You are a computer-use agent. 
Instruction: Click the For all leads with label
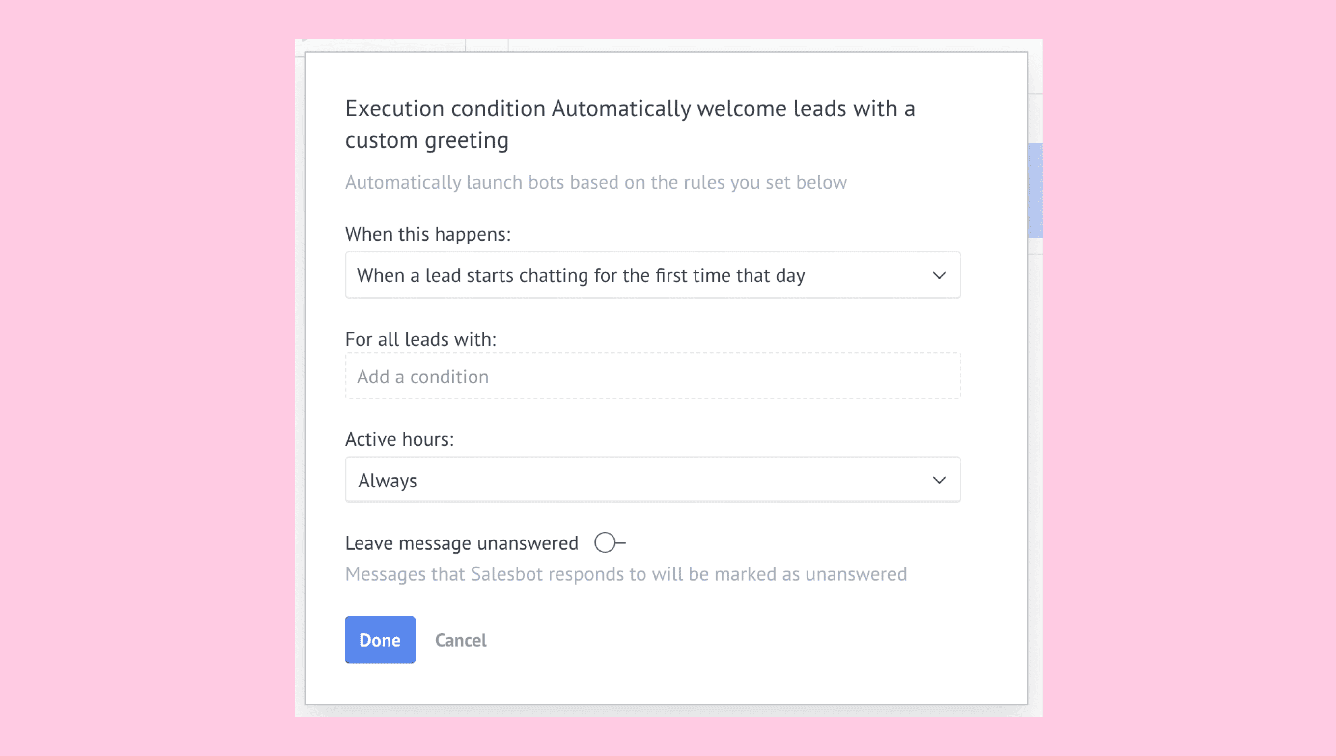point(421,339)
